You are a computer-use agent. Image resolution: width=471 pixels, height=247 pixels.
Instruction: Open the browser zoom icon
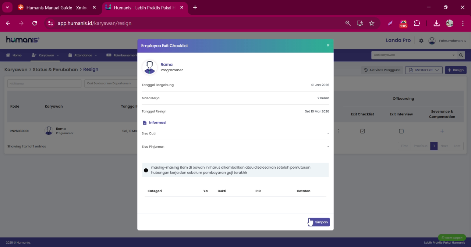tap(348, 23)
